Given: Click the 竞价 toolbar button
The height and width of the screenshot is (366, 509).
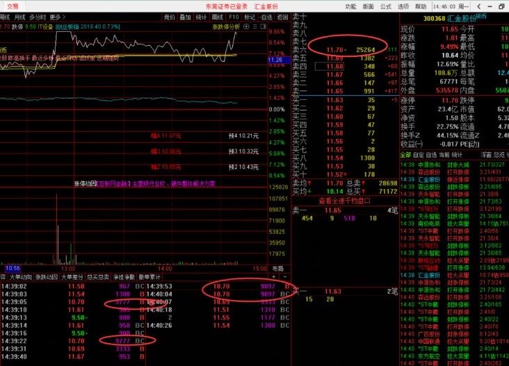Looking at the screenshot, I should click(170, 17).
